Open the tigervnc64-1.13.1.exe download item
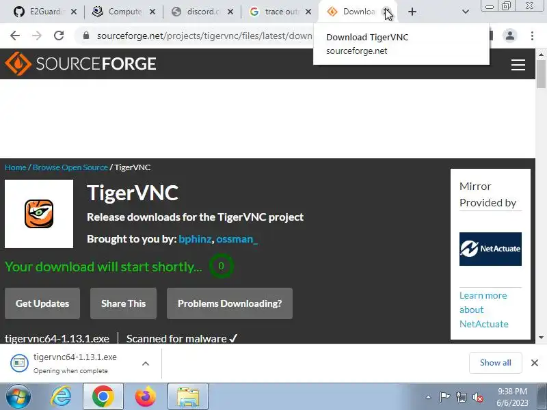The height and width of the screenshot is (410, 547). click(70, 364)
